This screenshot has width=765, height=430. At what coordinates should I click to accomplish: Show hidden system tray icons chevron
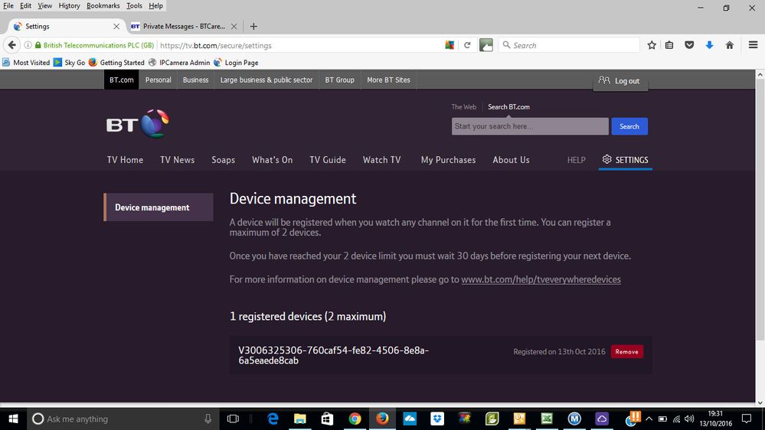point(649,419)
